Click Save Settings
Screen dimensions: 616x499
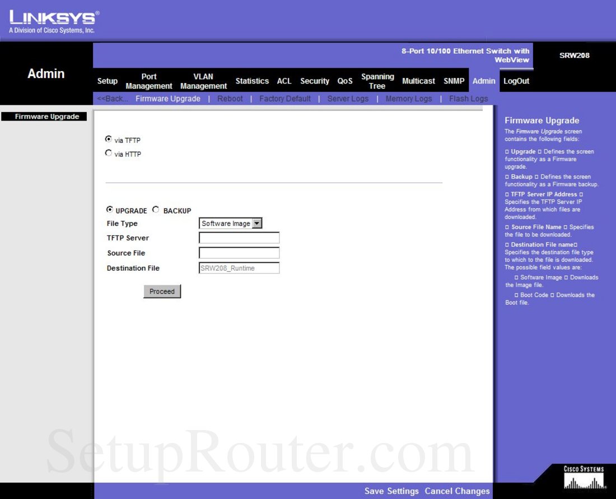(x=391, y=491)
